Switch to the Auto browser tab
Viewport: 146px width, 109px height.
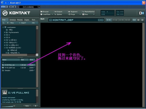(x=35, y=20)
